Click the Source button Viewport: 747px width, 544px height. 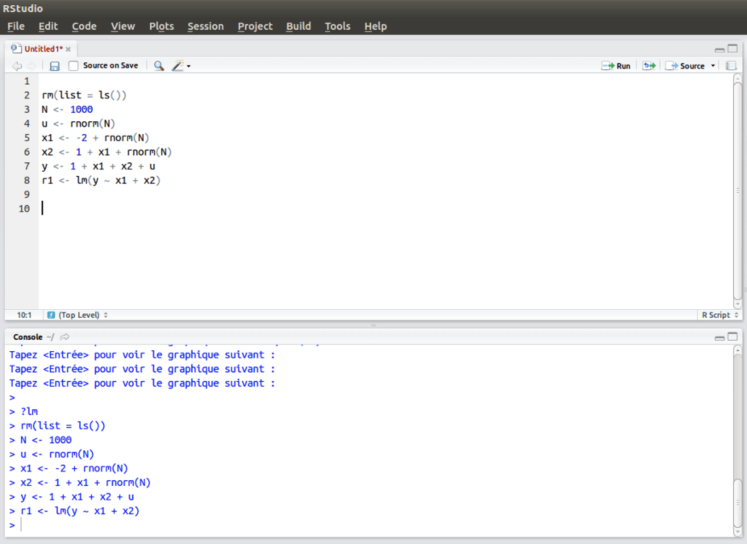click(x=685, y=66)
